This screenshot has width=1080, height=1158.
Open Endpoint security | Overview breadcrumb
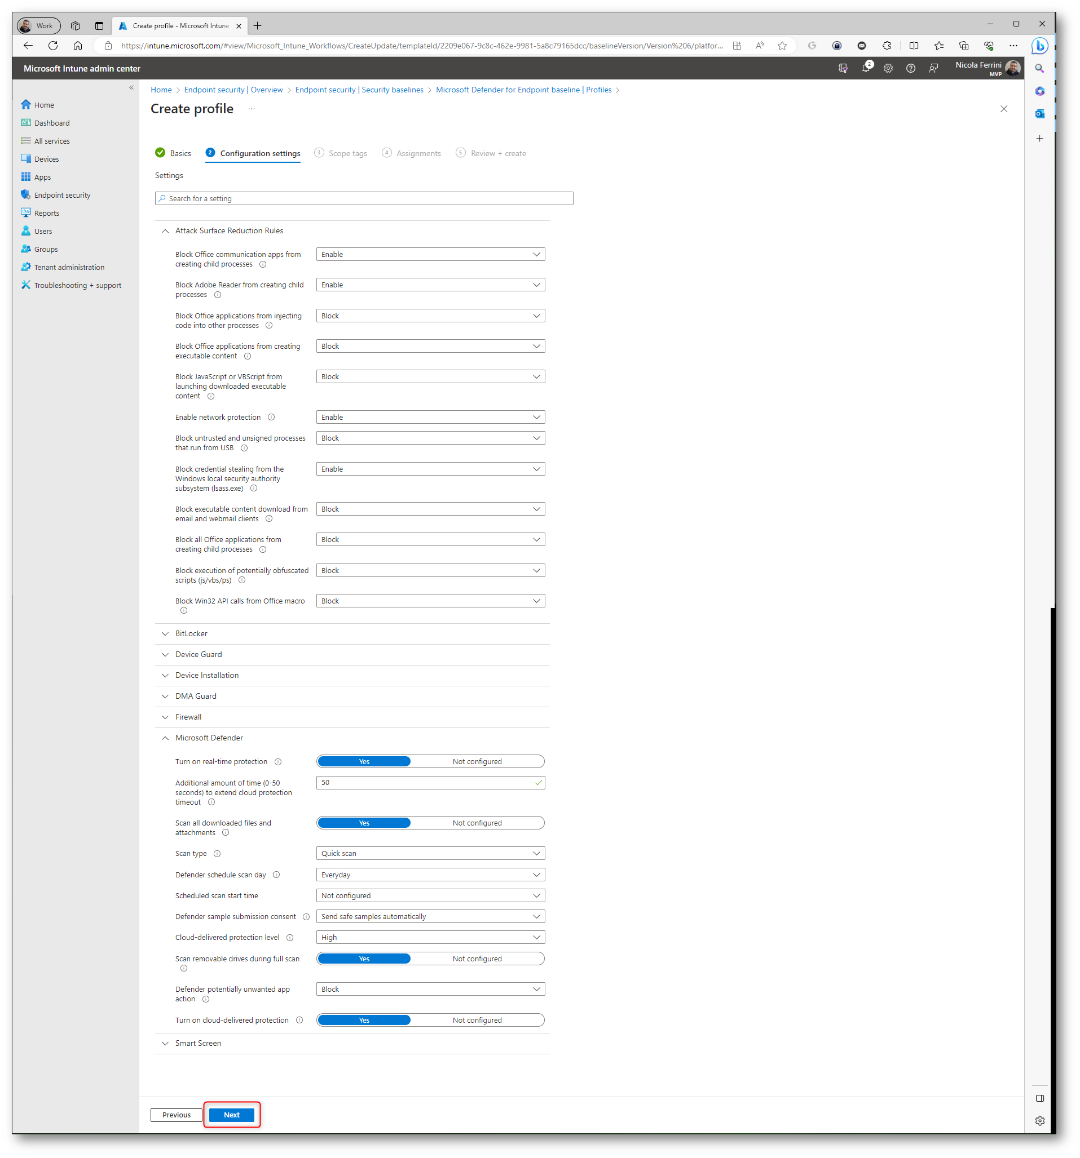pos(233,90)
